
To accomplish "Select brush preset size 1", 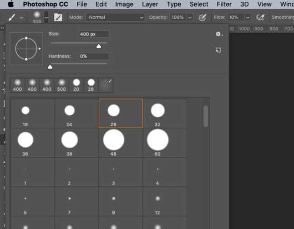I will (x=33, y=172).
